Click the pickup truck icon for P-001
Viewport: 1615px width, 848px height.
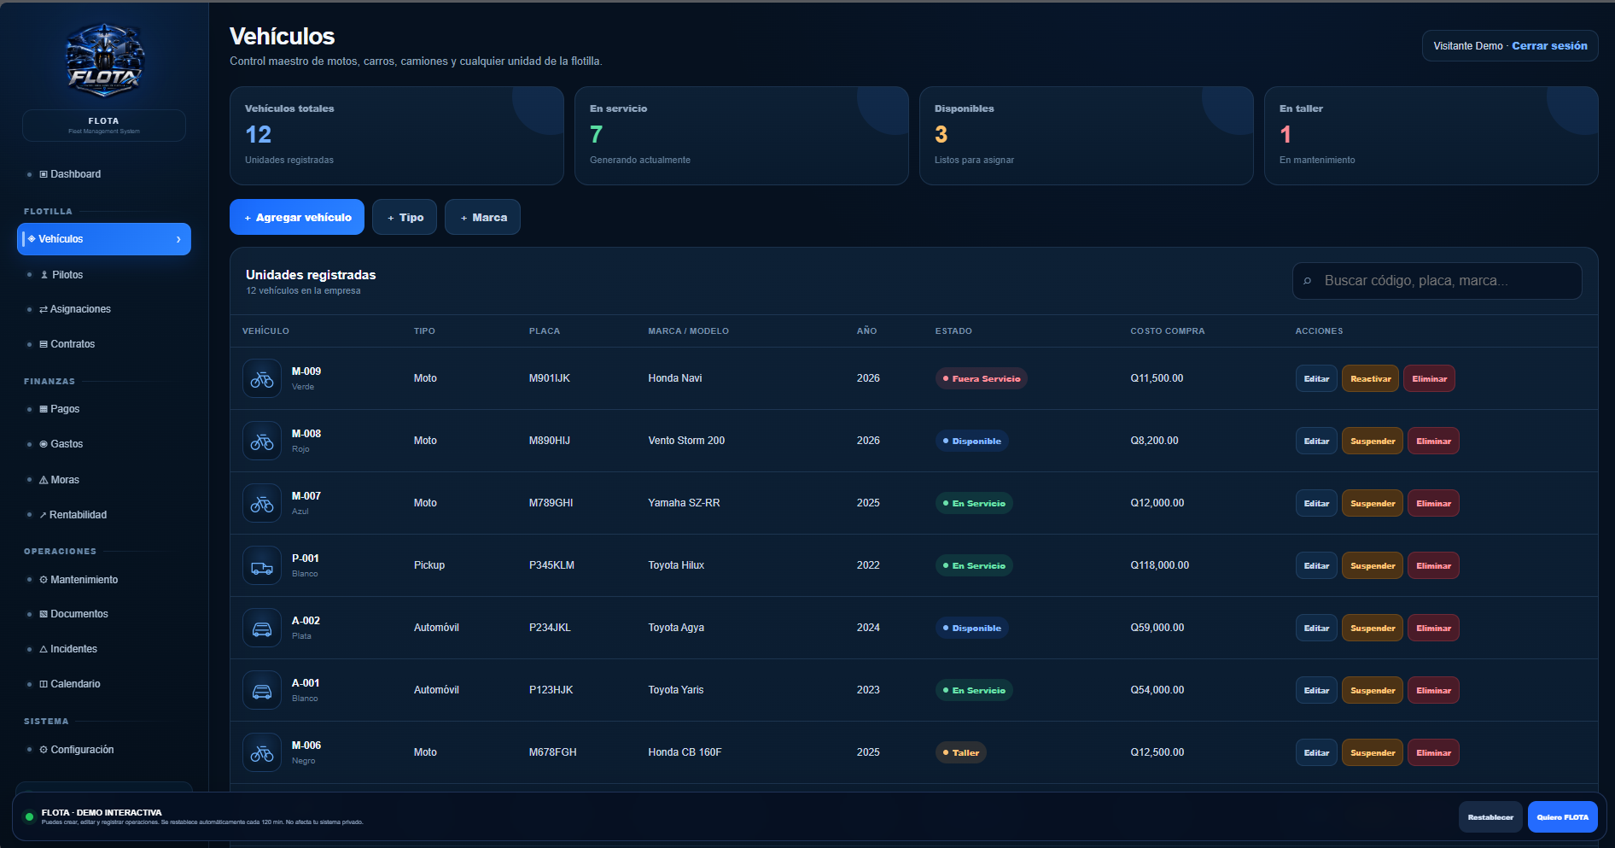coord(262,565)
